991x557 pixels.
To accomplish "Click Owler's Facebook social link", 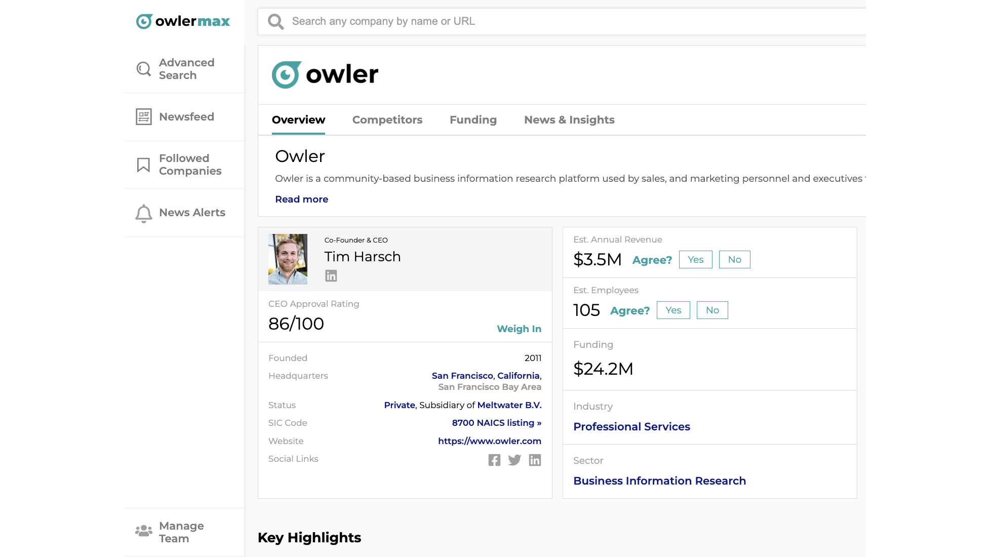I will 494,460.
